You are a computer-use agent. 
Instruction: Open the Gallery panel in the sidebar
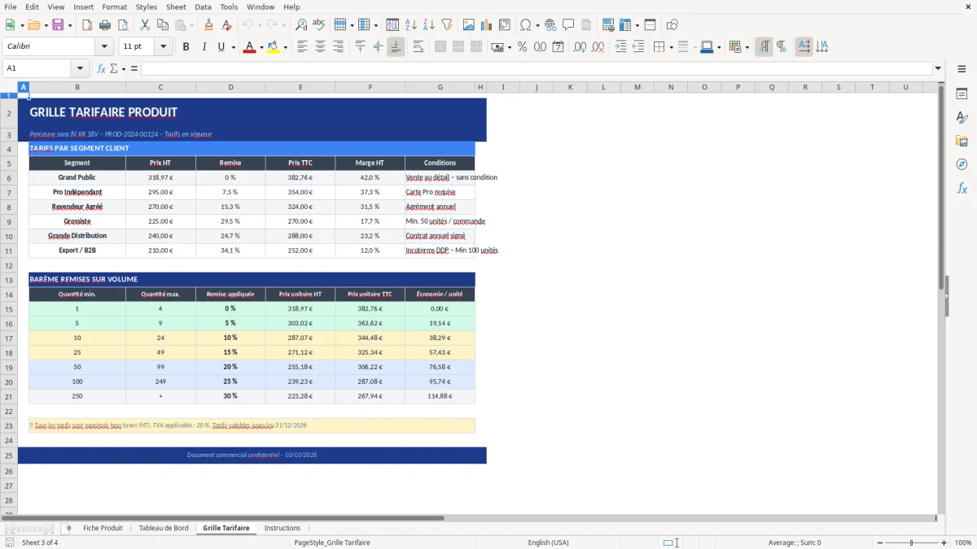pyautogui.click(x=962, y=140)
